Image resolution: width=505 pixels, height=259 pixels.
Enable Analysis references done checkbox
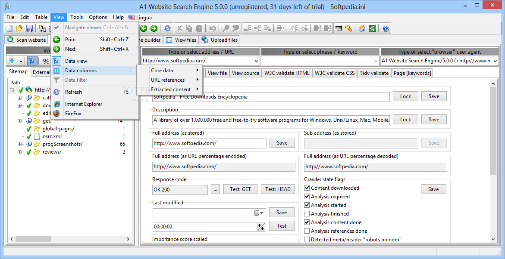click(307, 231)
